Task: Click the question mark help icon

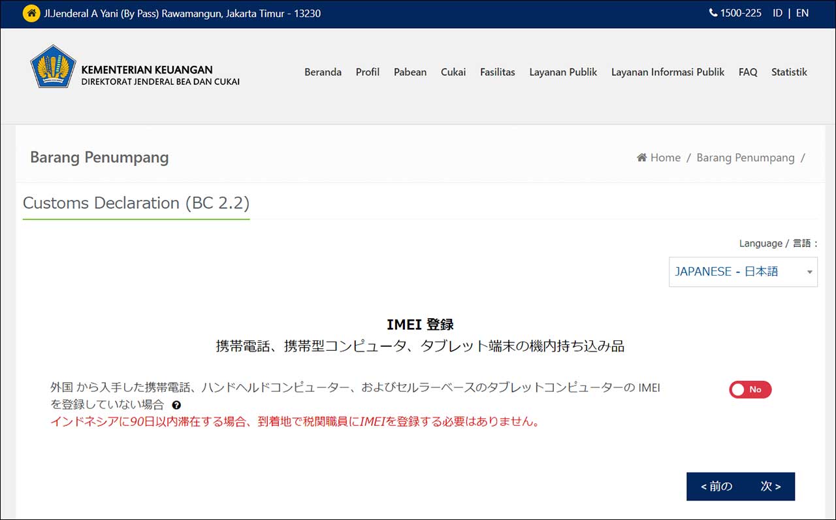Action: (176, 405)
